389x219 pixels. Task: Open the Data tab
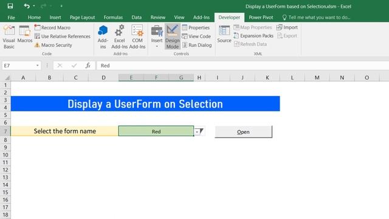[x=136, y=18]
